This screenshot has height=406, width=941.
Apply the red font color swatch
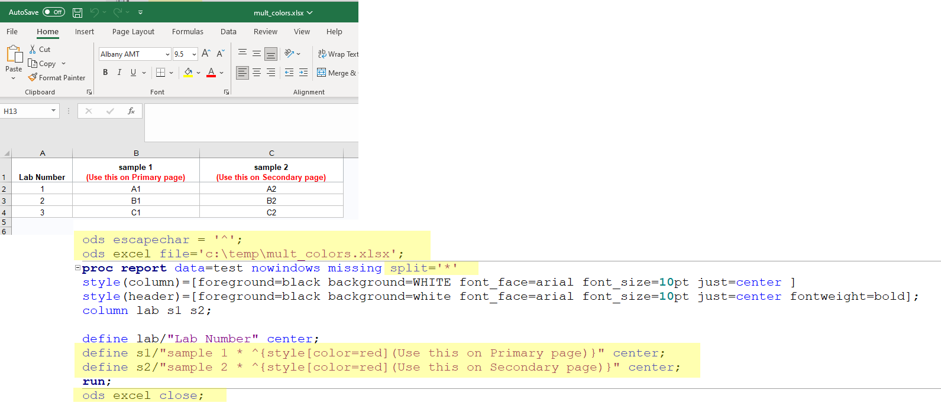point(211,73)
